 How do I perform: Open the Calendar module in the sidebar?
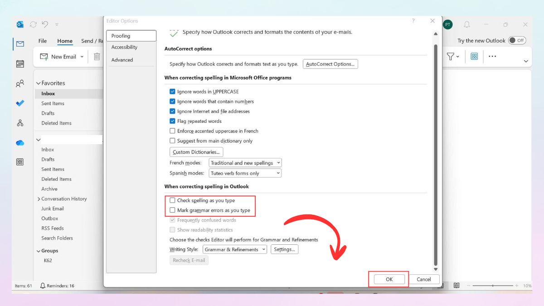20,64
